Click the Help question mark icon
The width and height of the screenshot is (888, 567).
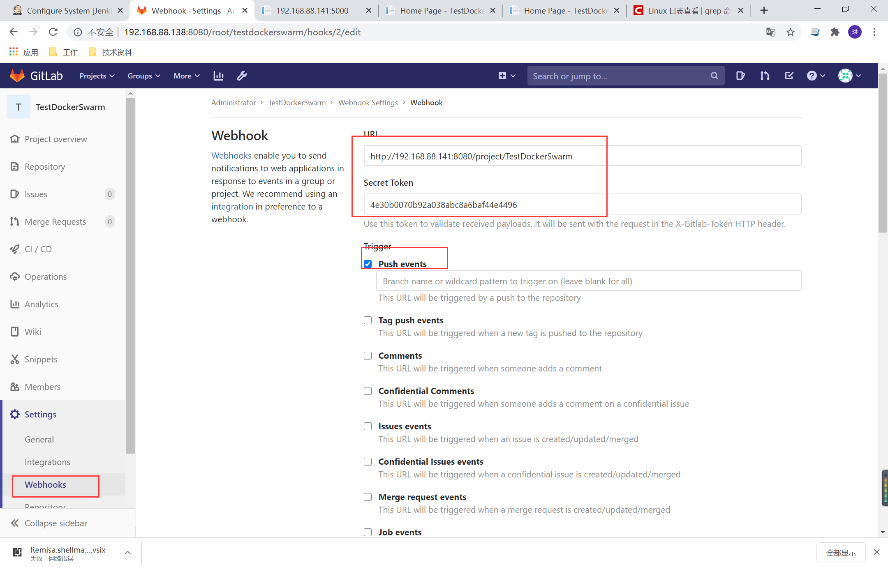pyautogui.click(x=812, y=76)
